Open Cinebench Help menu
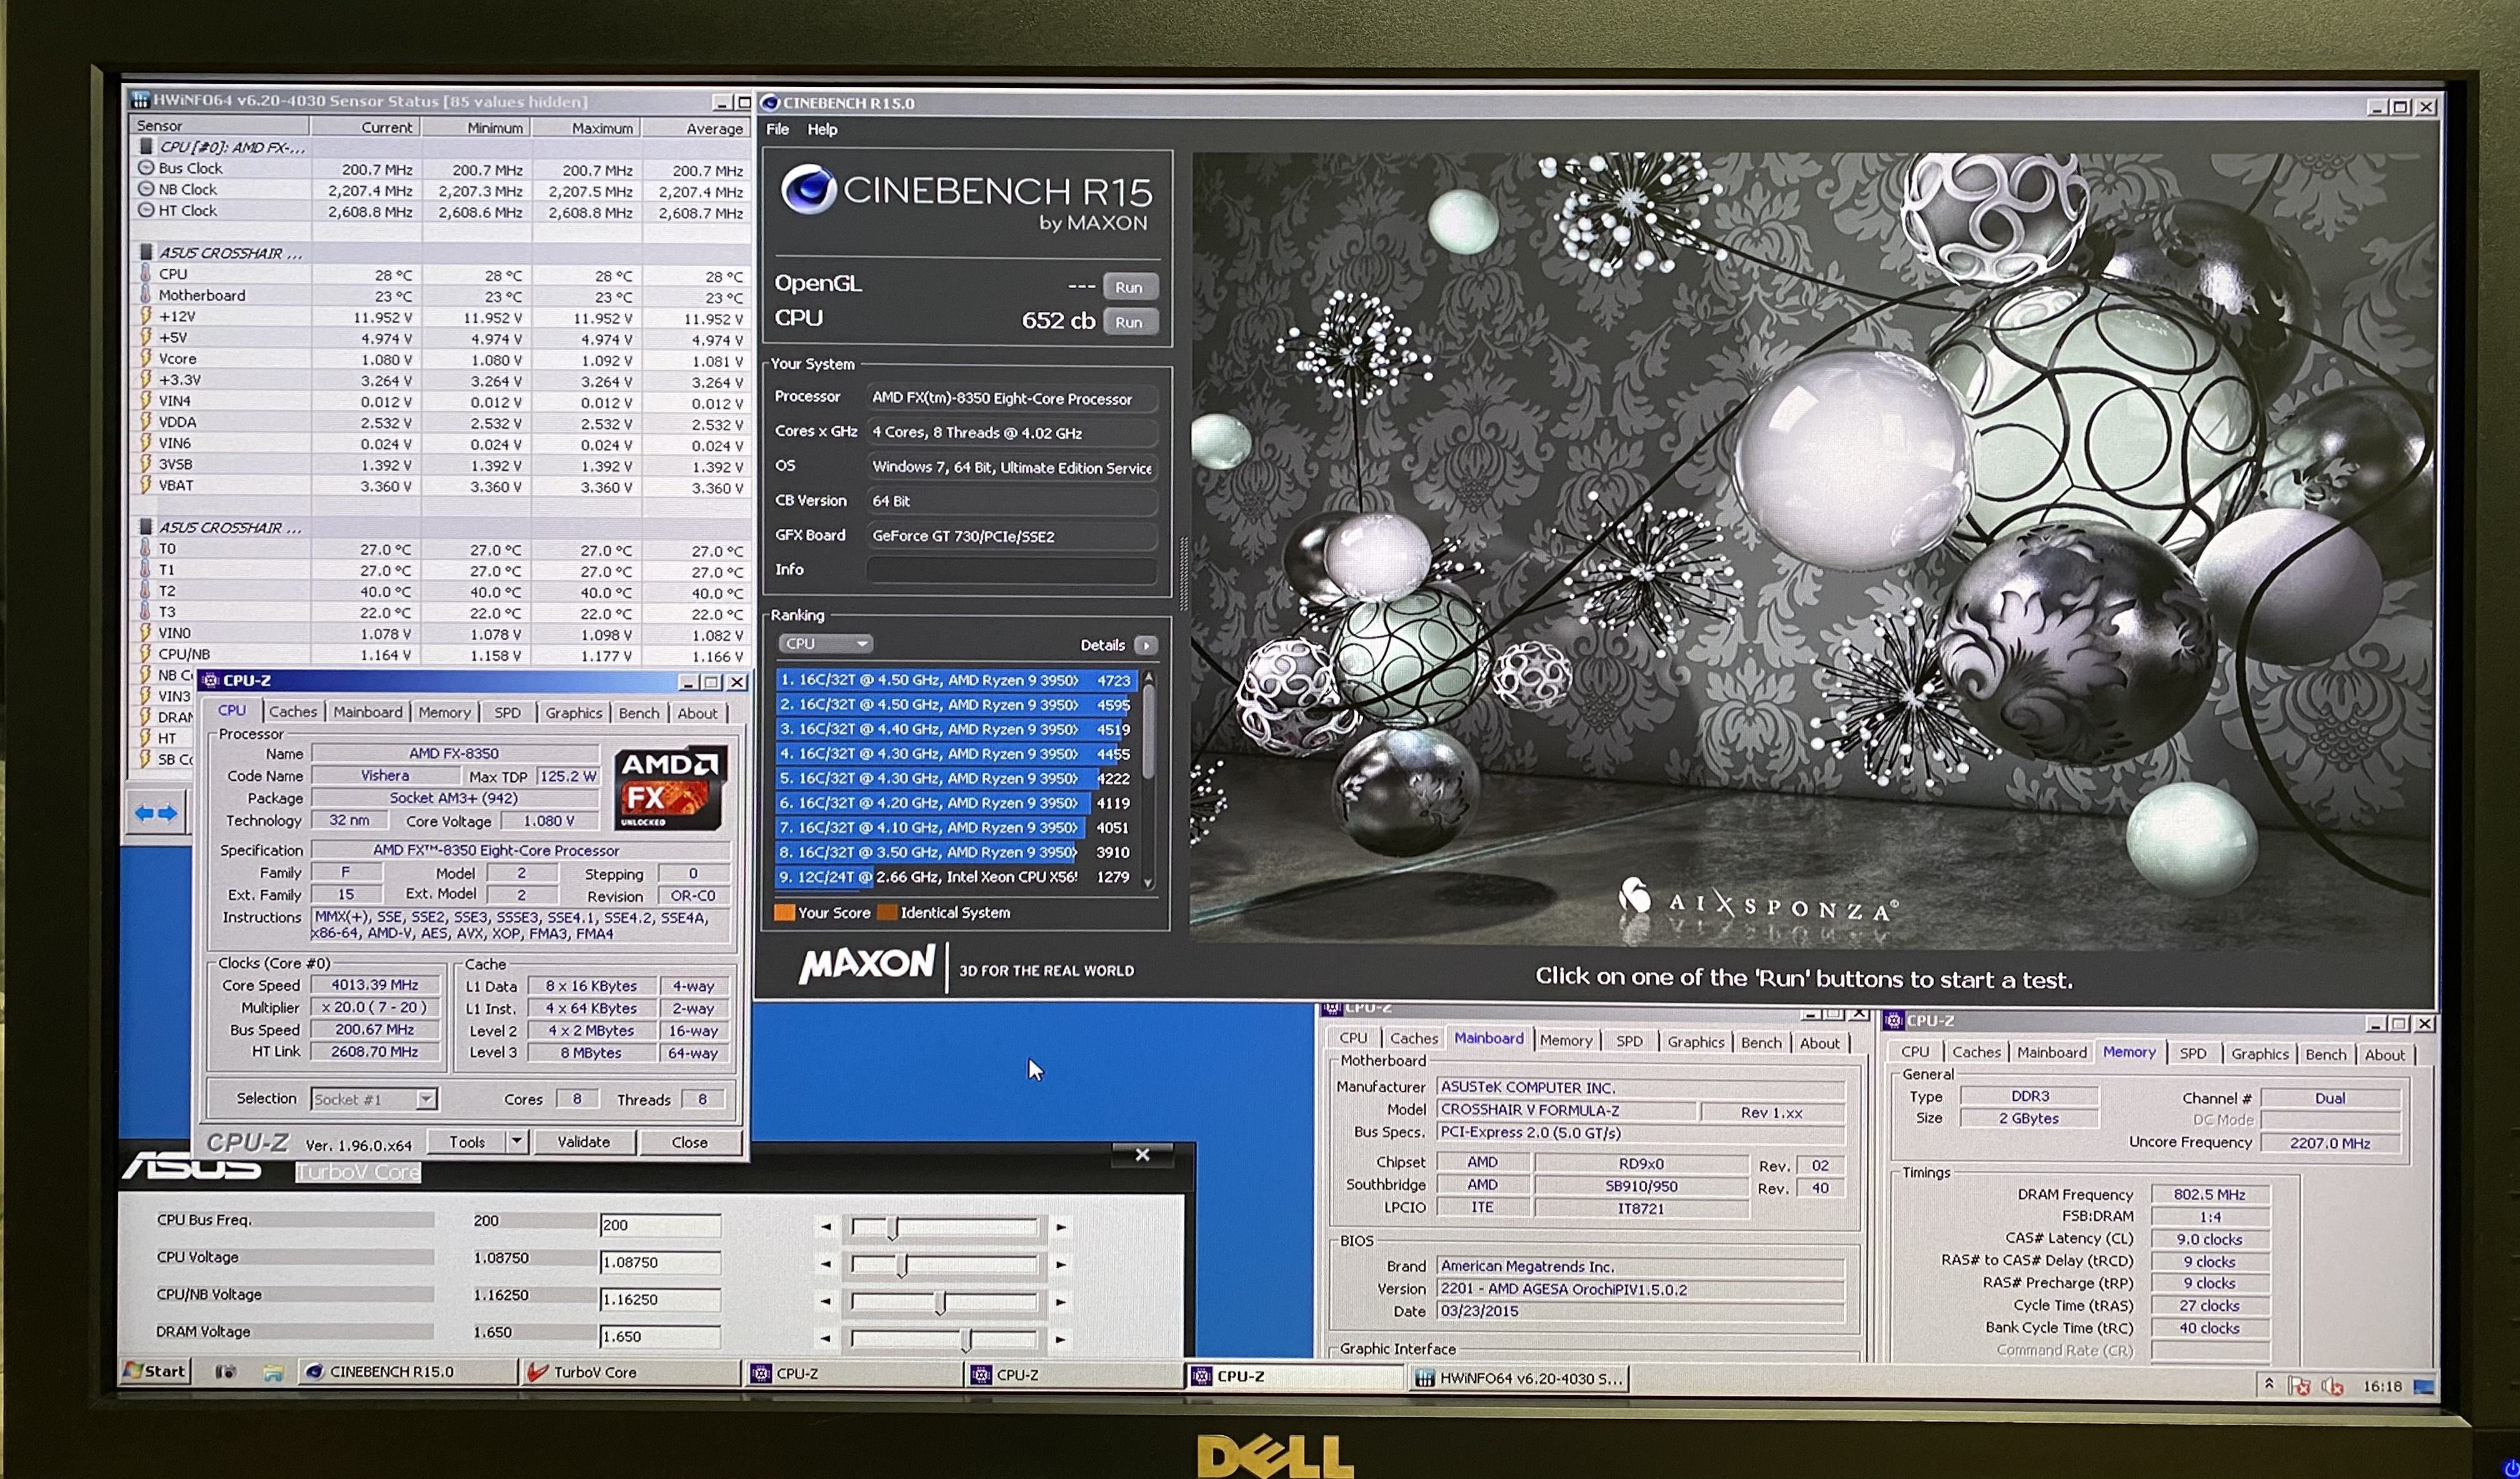The image size is (2520, 1479). click(x=822, y=129)
